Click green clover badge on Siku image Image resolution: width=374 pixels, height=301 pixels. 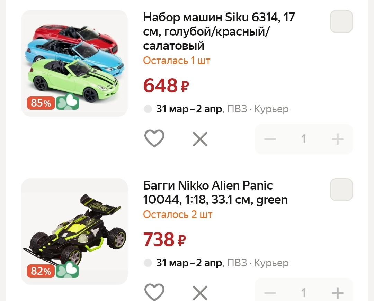coord(68,102)
